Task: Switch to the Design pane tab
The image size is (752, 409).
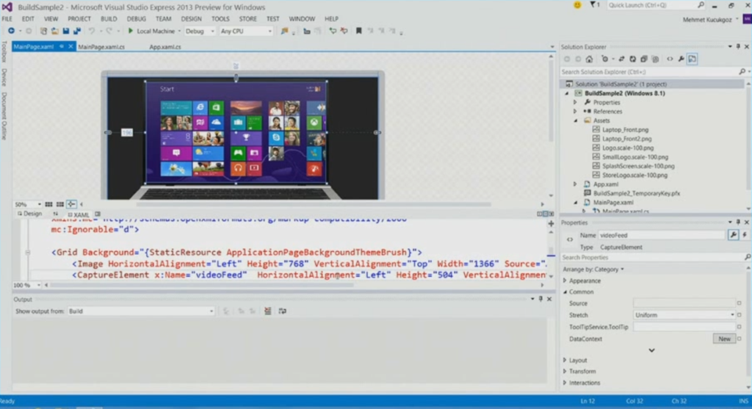Action: (x=29, y=214)
